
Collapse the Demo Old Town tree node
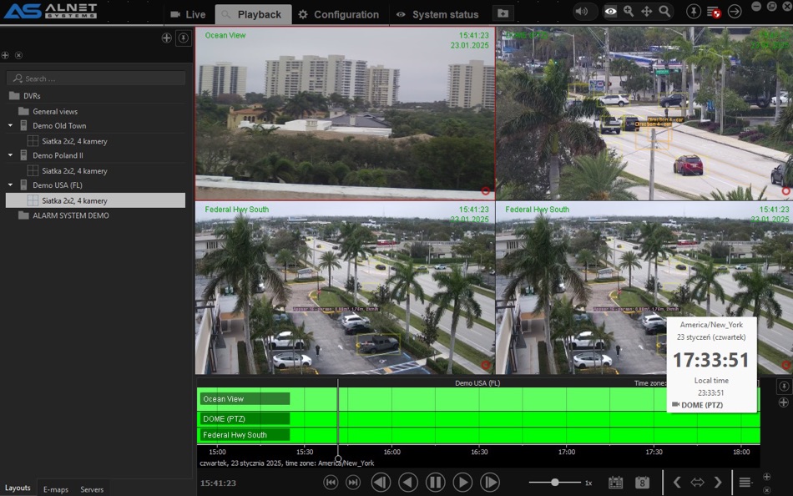[11, 126]
